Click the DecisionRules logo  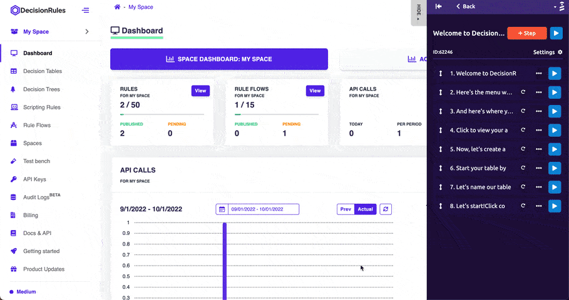[38, 10]
